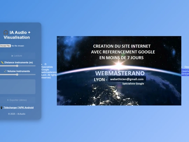
Task: Start playback with the Lecture button
Action: click(x=17, y=56)
